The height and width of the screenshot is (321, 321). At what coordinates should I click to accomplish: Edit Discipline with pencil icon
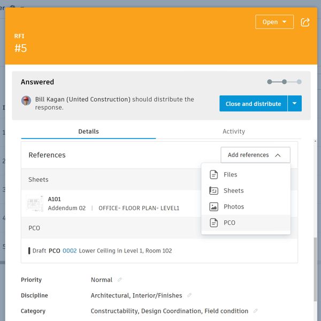pos(189,295)
